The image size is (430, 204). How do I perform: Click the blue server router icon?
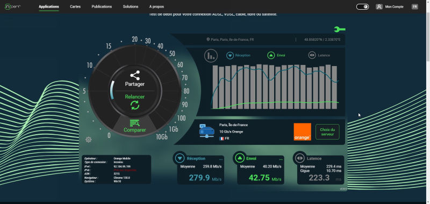click(x=207, y=131)
